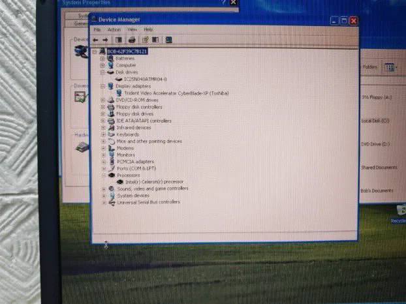
Task: Click the Batteries icon
Action: (x=110, y=58)
